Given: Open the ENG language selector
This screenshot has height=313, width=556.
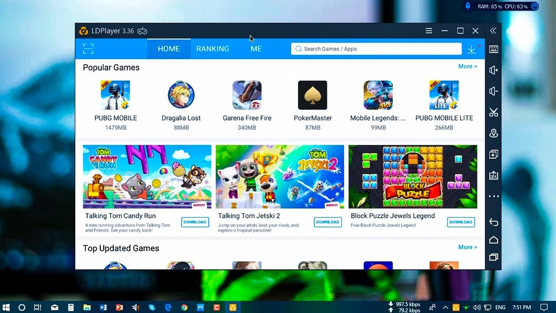Looking at the screenshot, I should [500, 307].
